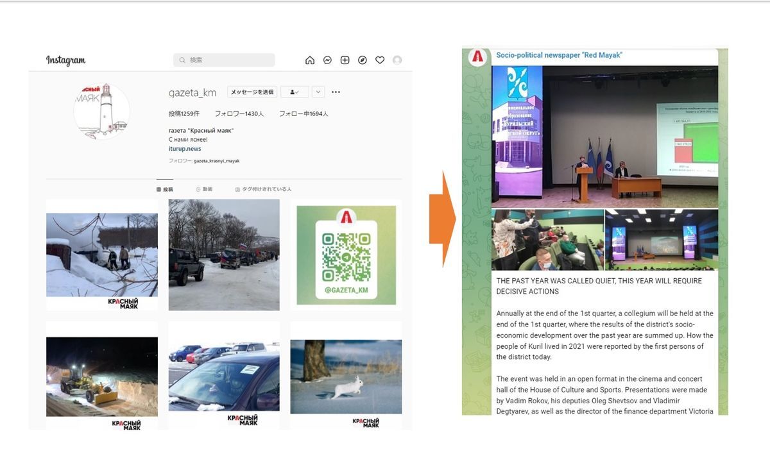Open the snow roof clearing post

pos(102,255)
